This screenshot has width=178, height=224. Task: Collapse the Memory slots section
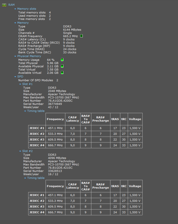tap(15, 9)
